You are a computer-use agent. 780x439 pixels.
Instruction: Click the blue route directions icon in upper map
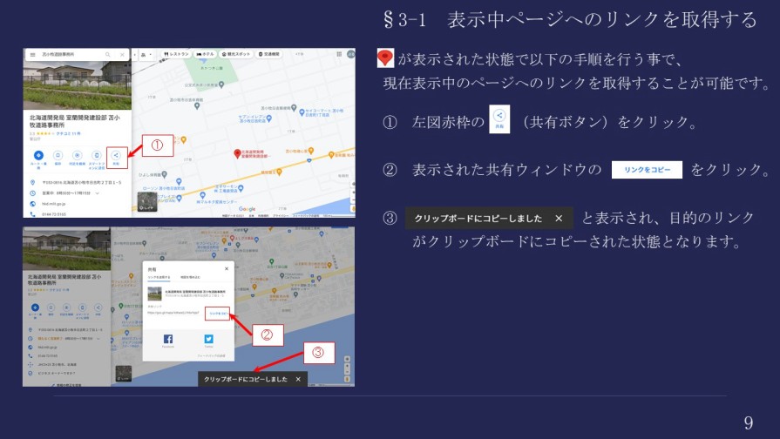click(x=38, y=156)
